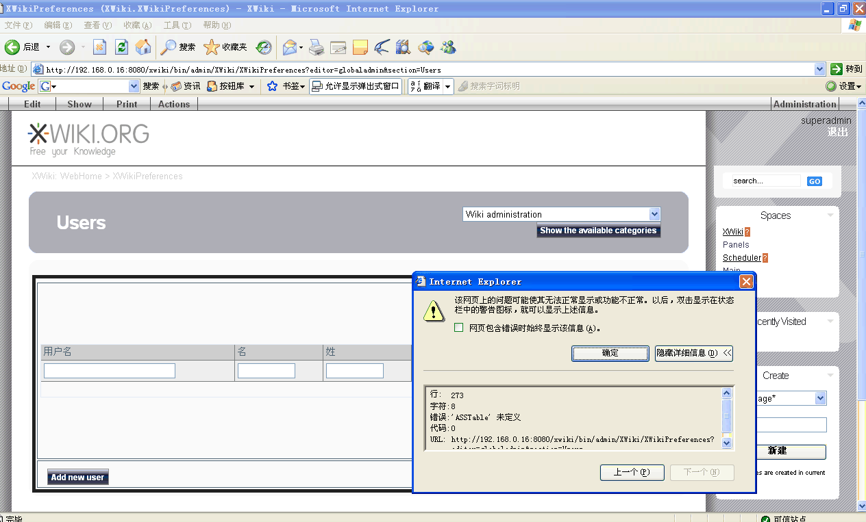
Task: Click the Google news (资讯) button
Action: pyautogui.click(x=186, y=86)
